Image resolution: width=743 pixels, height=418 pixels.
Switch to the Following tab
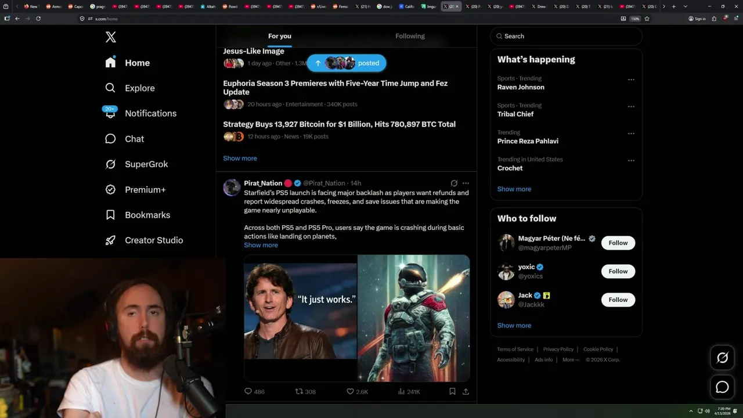click(x=410, y=36)
